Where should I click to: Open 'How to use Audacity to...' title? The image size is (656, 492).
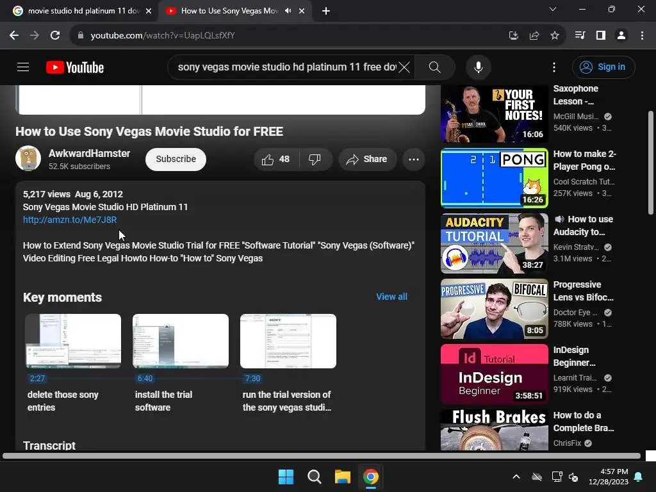584,225
